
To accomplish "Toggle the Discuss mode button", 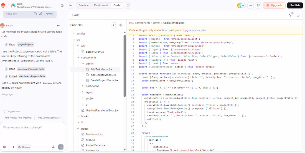I will [24, 147].
